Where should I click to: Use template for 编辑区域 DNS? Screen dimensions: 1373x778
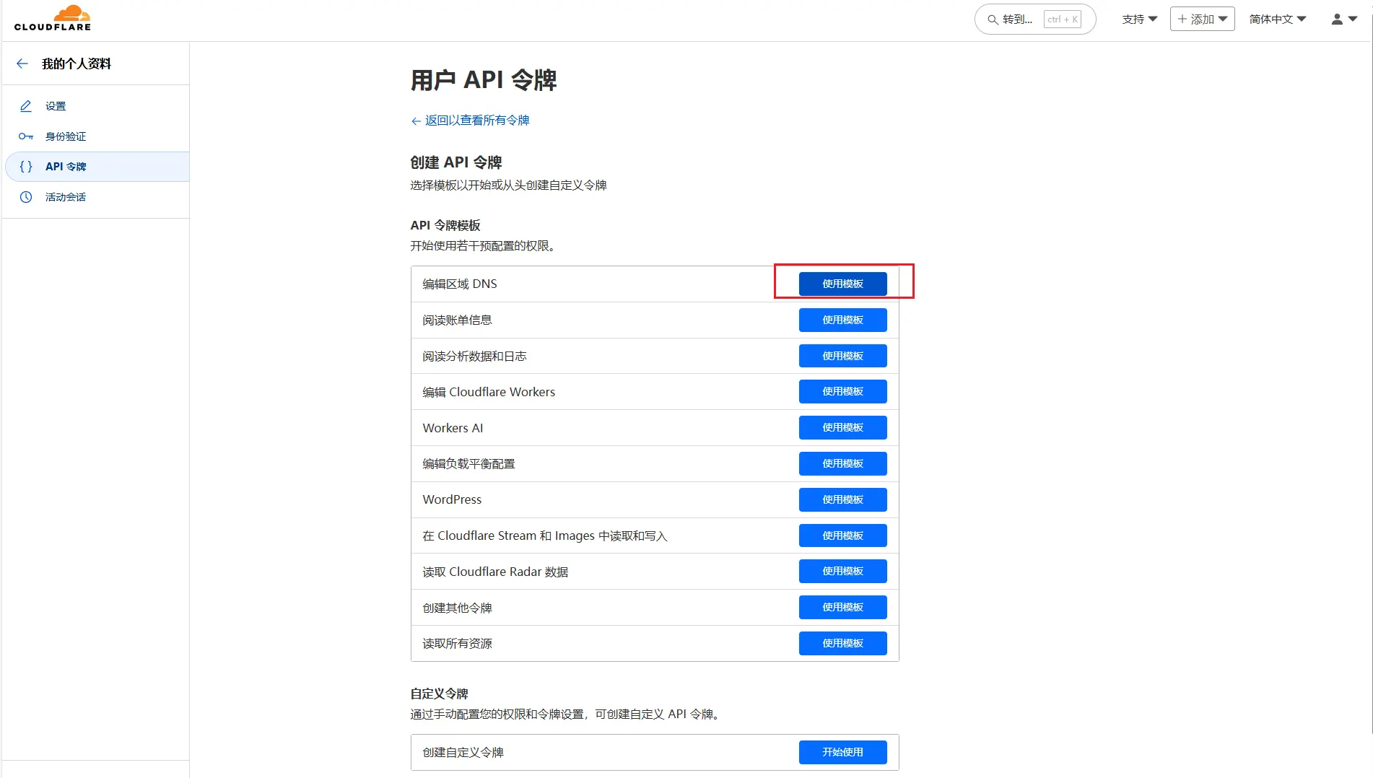tap(842, 284)
